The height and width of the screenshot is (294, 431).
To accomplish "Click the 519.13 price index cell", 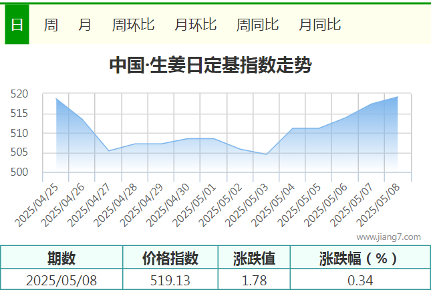I will tap(170, 280).
